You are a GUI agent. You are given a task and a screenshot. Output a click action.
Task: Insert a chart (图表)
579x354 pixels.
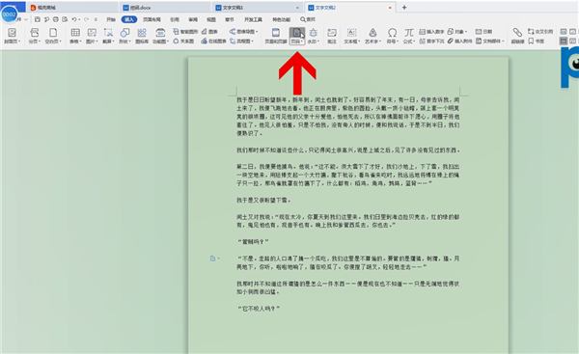click(x=209, y=32)
